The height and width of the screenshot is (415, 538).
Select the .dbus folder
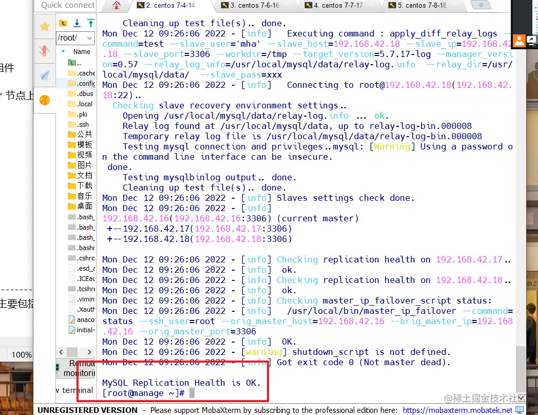coord(81,93)
